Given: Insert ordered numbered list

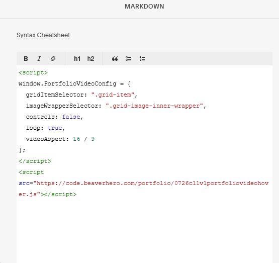Looking at the screenshot, I should pos(142,59).
